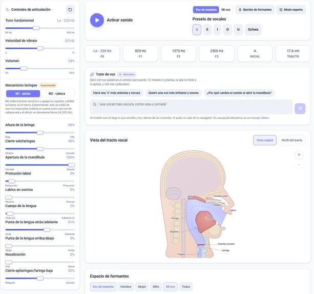314x294 pixels.
Task: Click the 'Experimental' badge
Action: (48, 85)
